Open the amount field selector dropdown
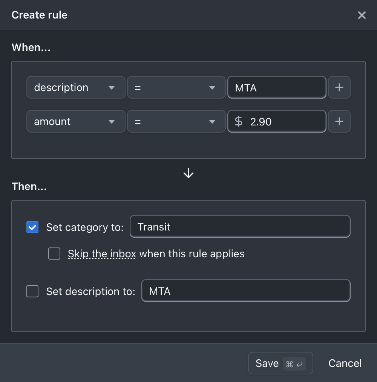This screenshot has height=382, width=377. [75, 121]
